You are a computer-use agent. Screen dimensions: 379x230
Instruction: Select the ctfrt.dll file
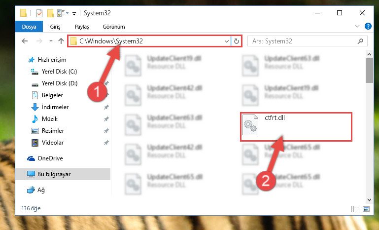[x=296, y=127]
